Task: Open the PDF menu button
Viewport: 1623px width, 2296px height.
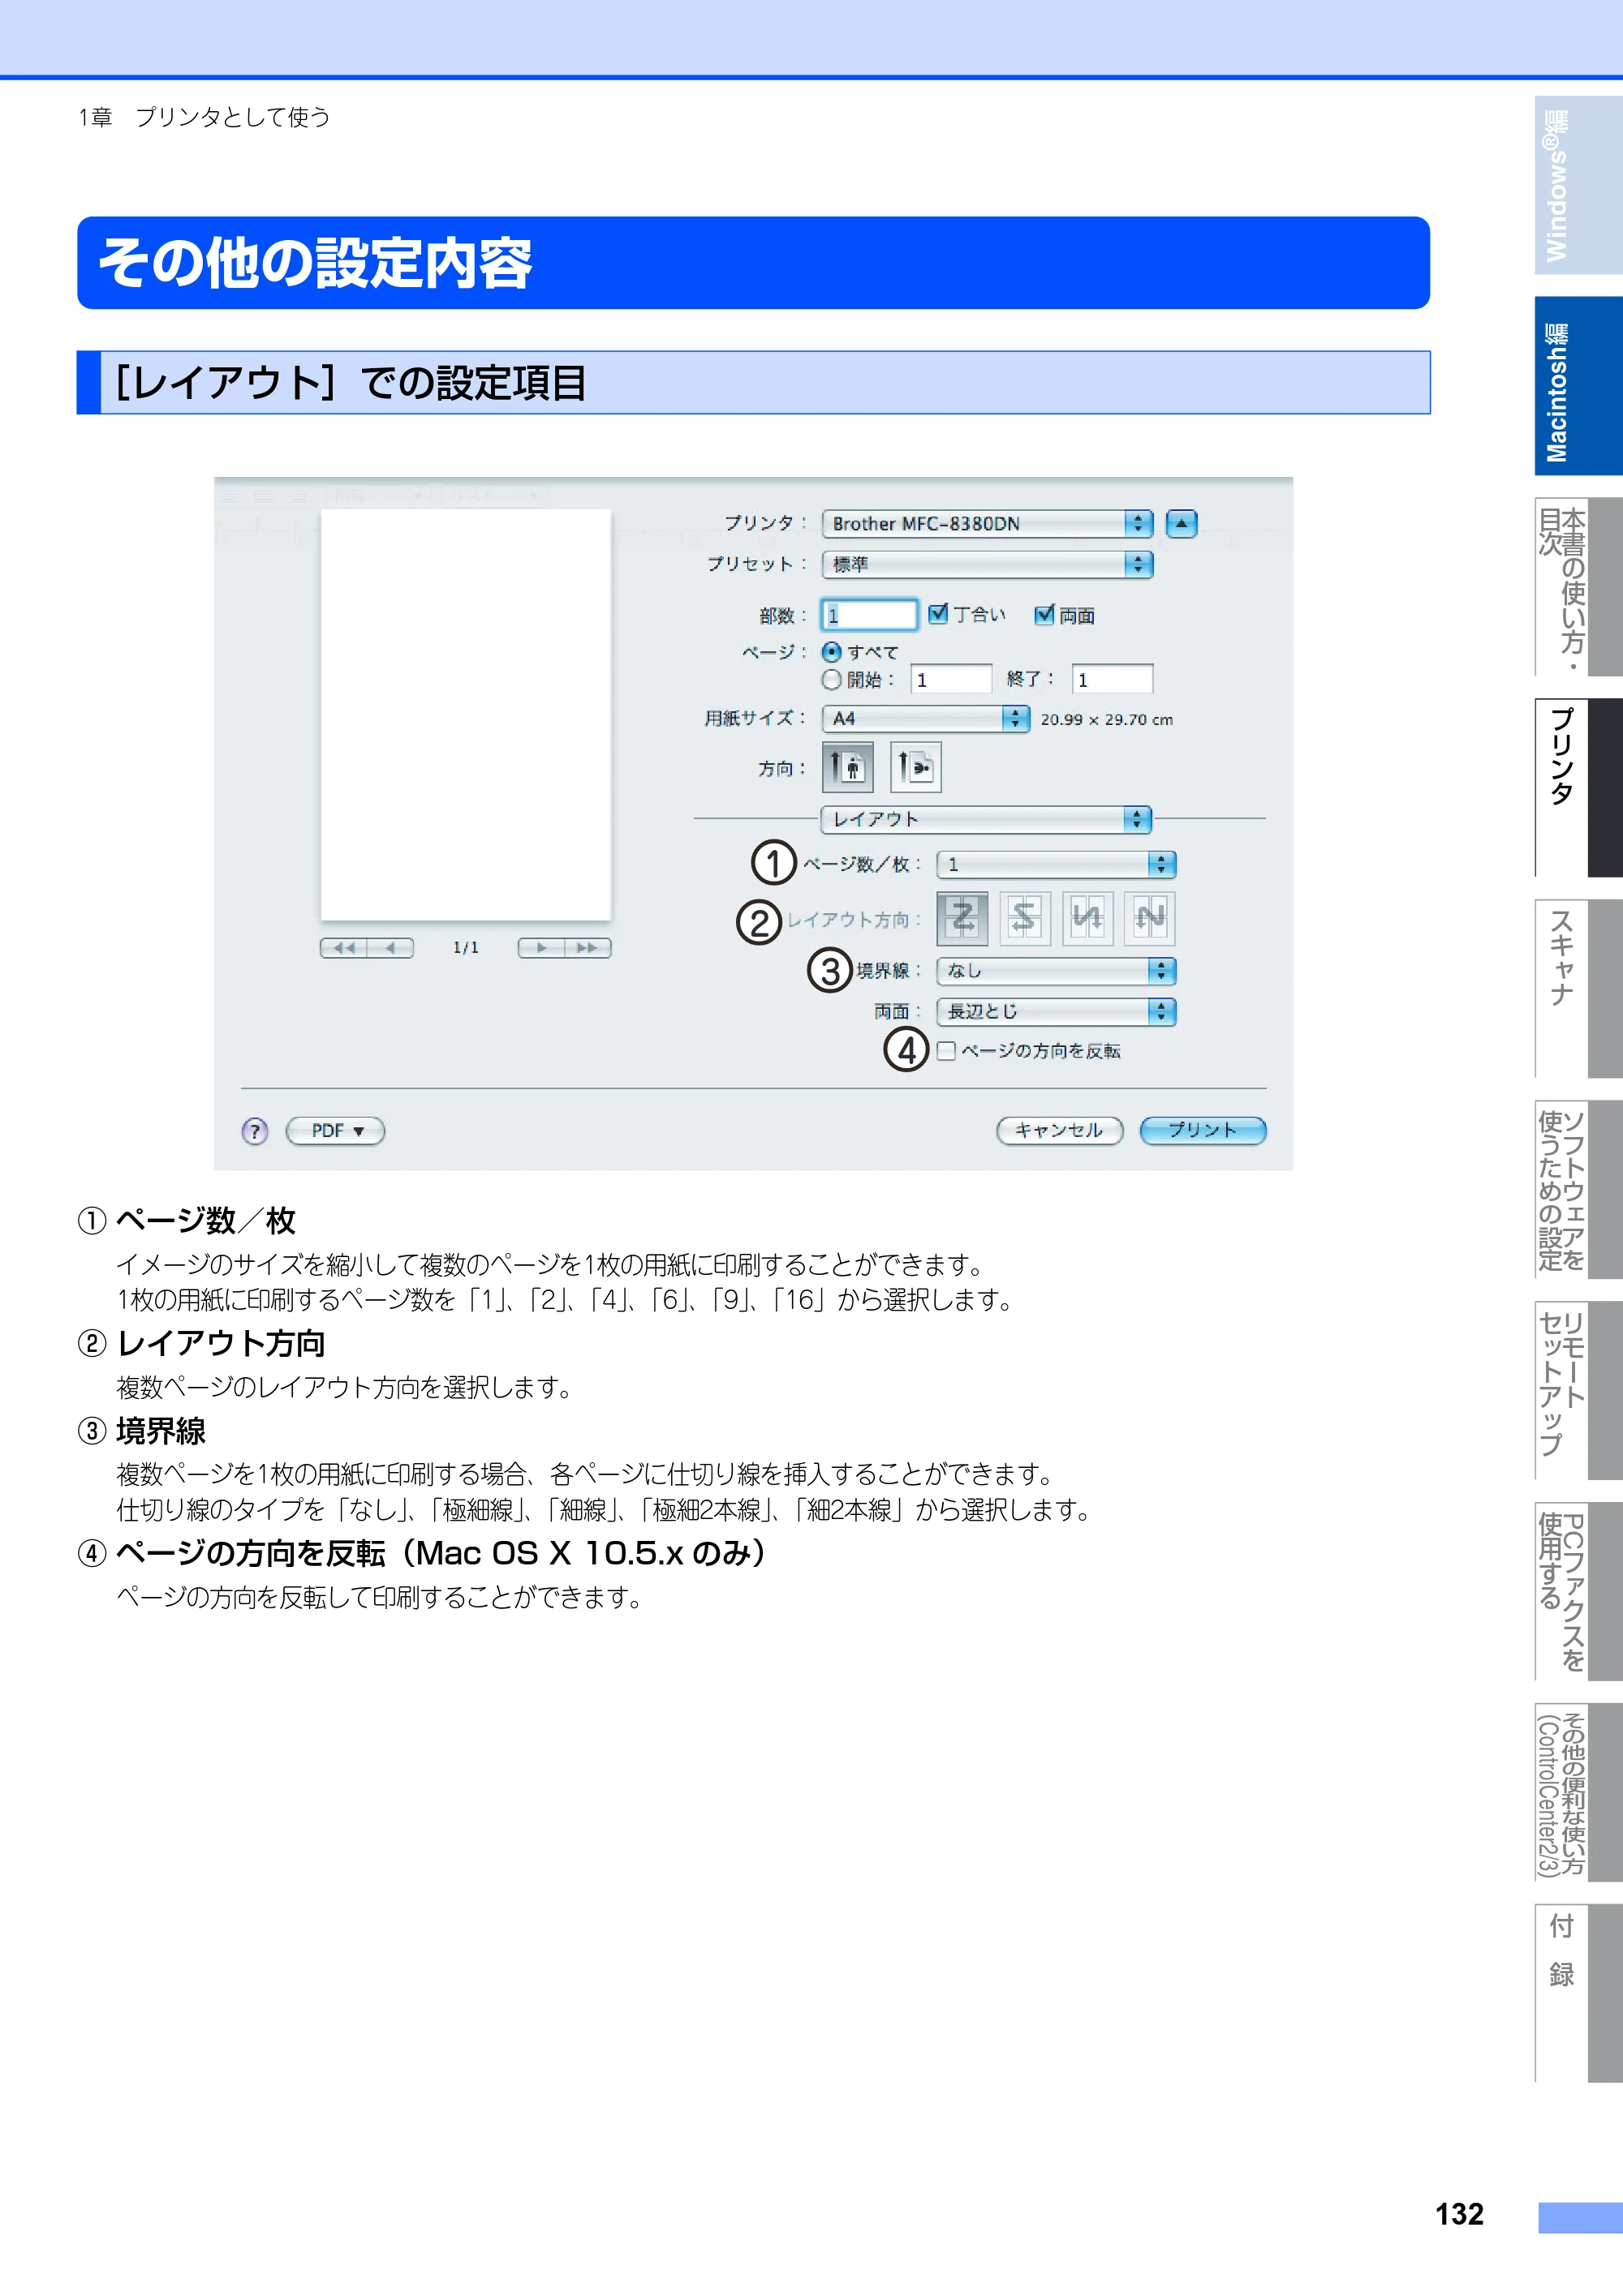Action: [335, 1131]
